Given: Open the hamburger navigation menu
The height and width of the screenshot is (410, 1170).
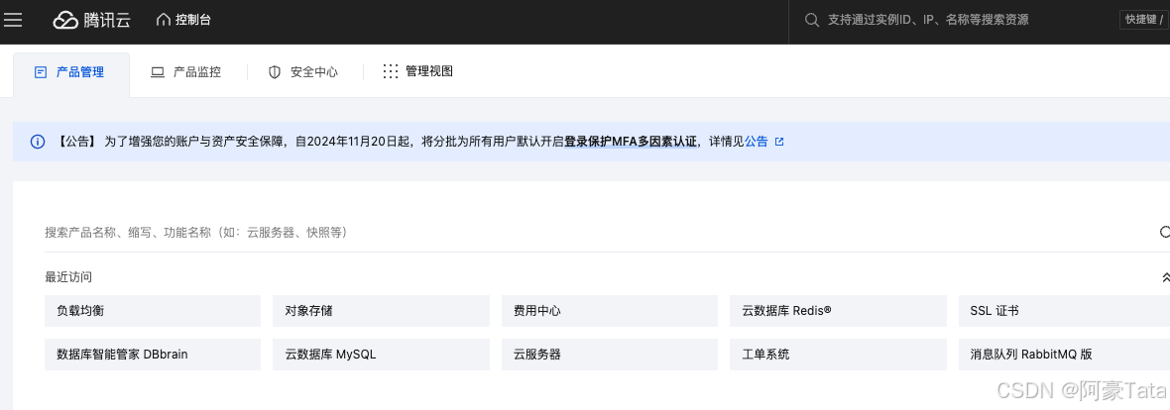Looking at the screenshot, I should (x=14, y=20).
